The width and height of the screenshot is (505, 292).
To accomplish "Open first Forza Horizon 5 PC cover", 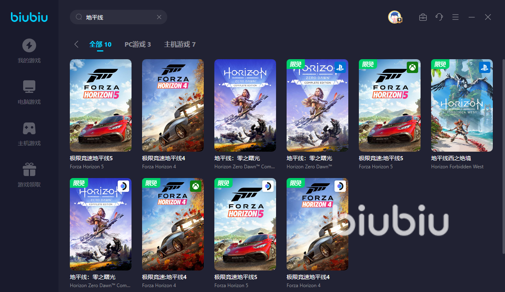I will tap(101, 105).
